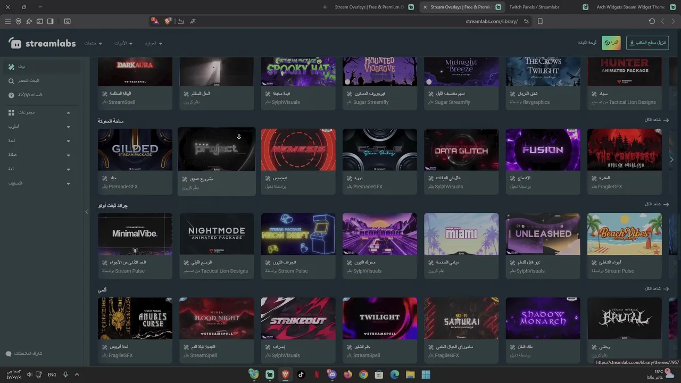Open the Brave hamburger menu

click(x=7, y=21)
